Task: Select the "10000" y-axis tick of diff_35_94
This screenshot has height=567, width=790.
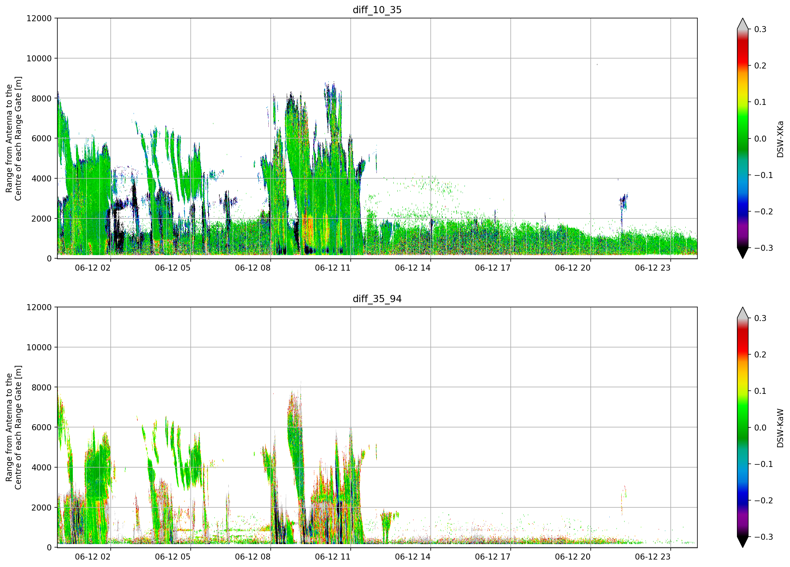Action: (x=39, y=348)
